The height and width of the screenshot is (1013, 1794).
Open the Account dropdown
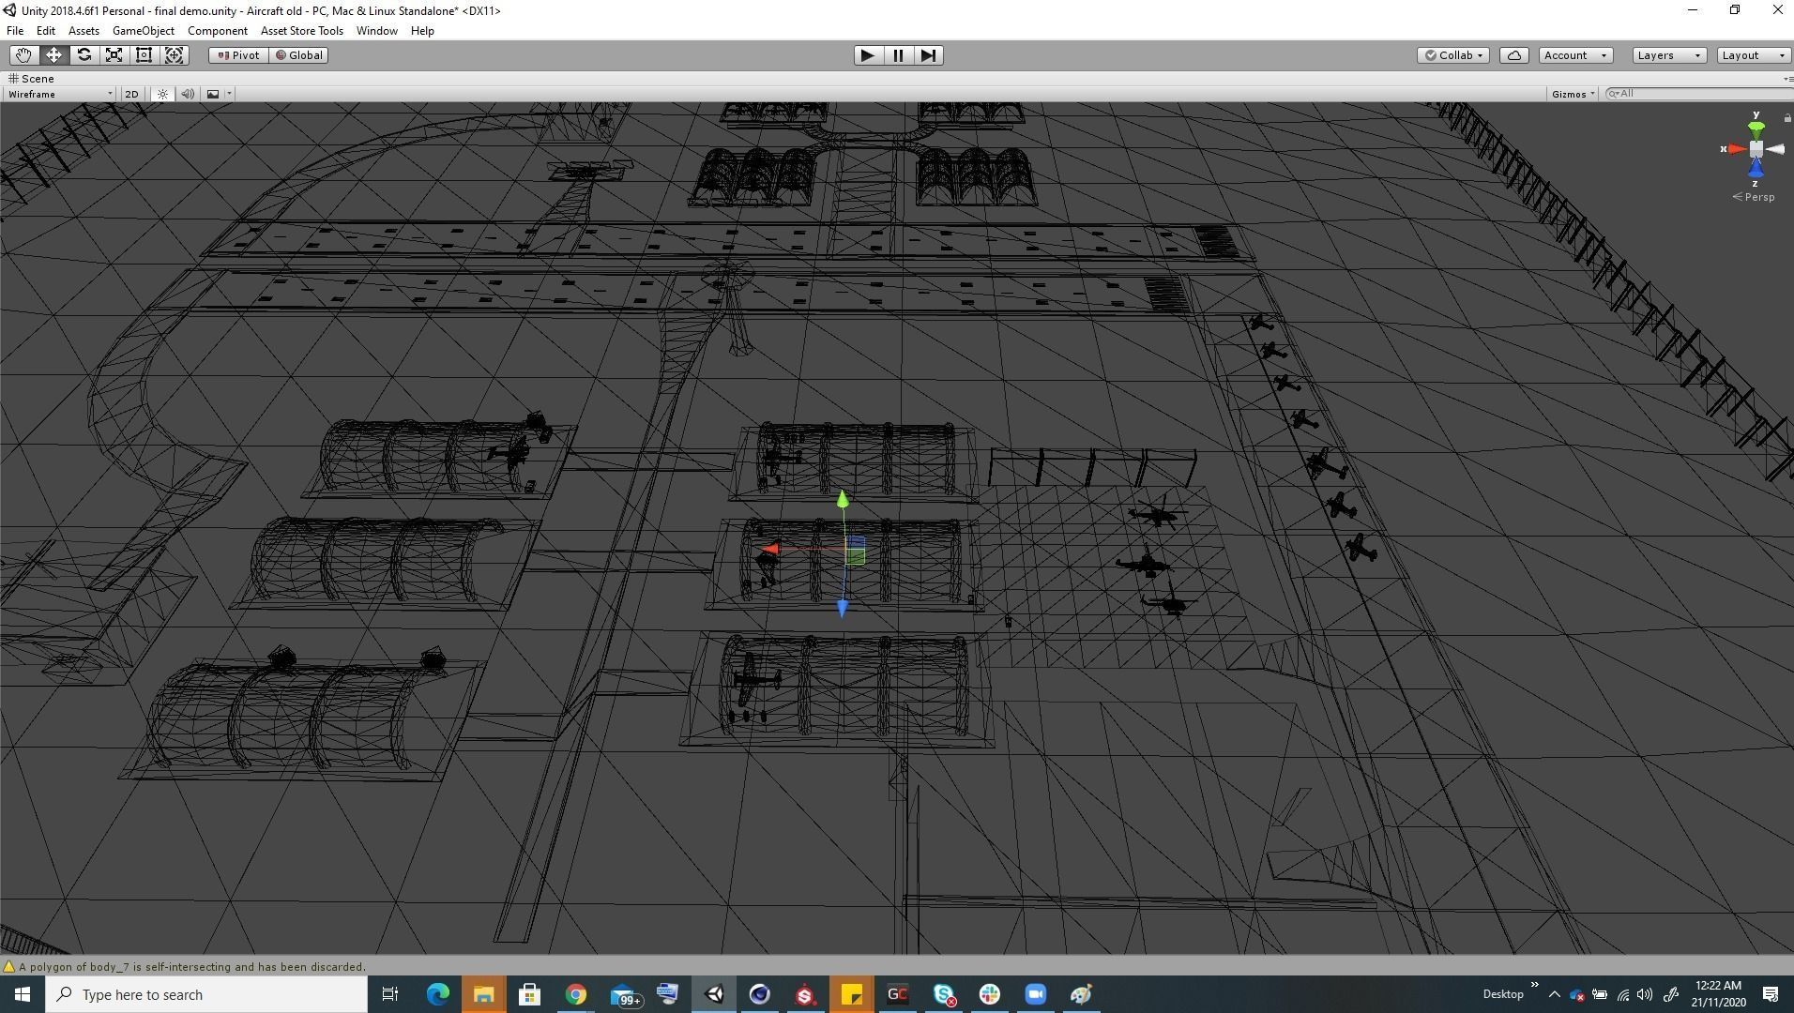(1575, 55)
